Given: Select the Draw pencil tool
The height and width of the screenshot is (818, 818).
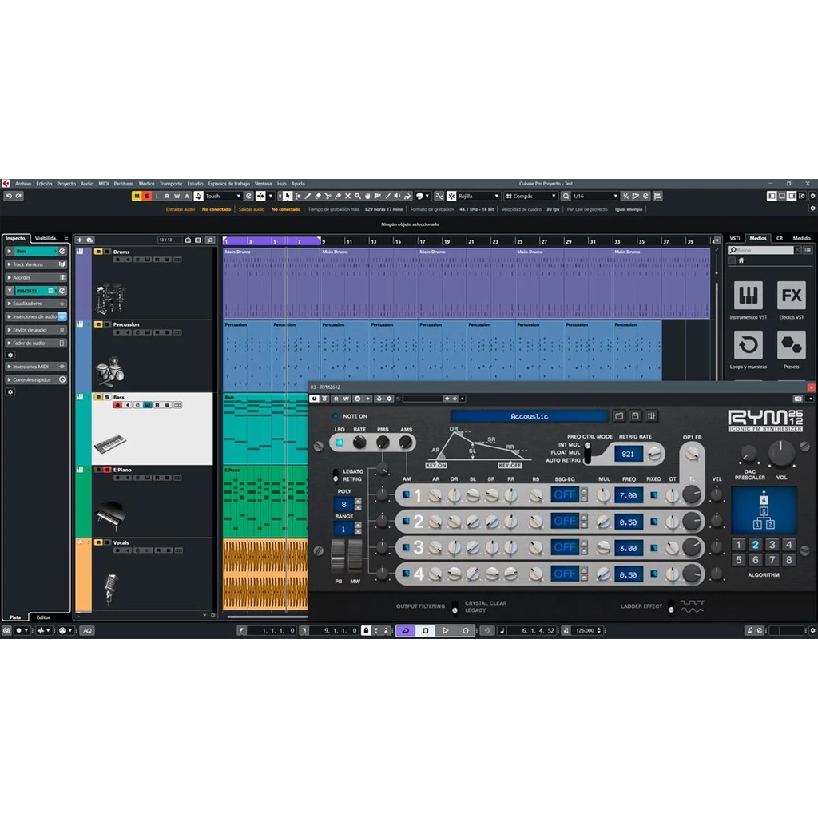Looking at the screenshot, I should 308,197.
